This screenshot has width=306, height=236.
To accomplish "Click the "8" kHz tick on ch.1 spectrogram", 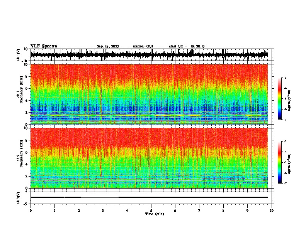I will pos(27,76).
